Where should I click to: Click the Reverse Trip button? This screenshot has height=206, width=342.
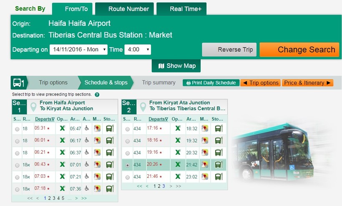click(x=229, y=50)
